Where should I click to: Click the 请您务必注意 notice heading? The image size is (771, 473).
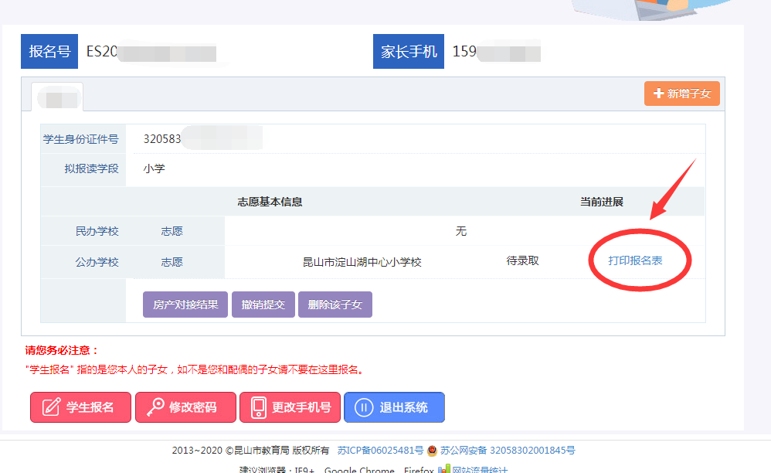[62, 350]
